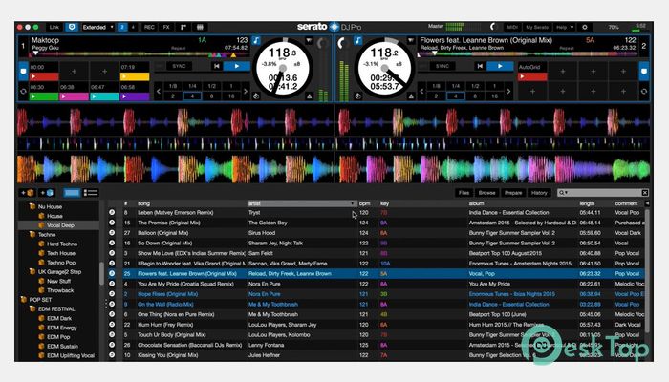669x382 pixels.
Task: Switch to loops tab icon on deck 1
Action: [x=23, y=92]
